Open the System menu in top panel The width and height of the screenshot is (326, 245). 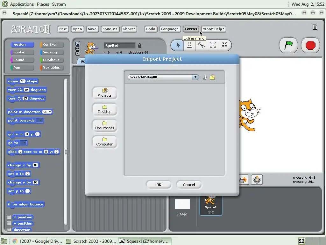coord(59,4)
